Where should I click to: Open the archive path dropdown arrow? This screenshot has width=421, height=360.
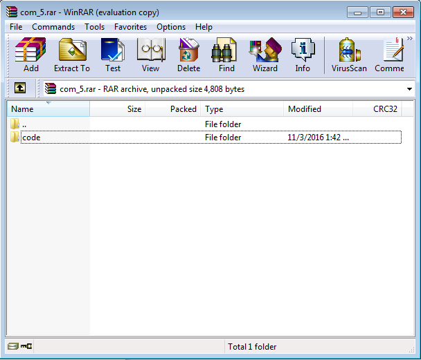pos(409,89)
